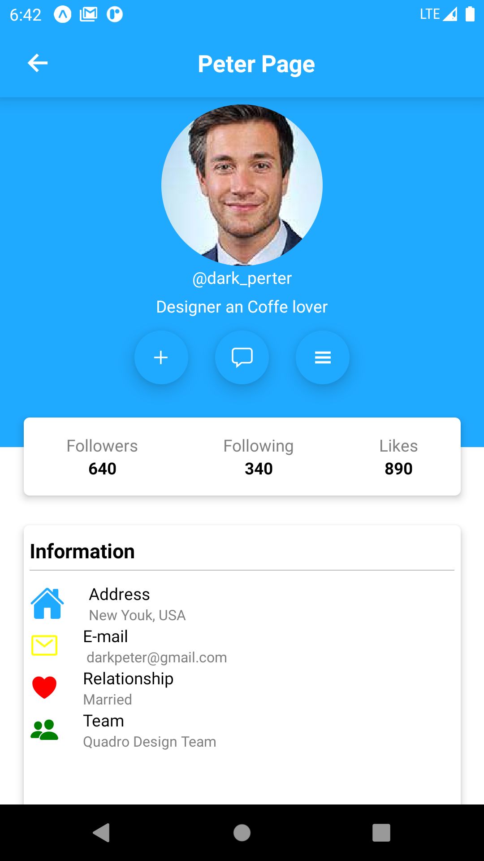Open the chat message button

point(242,357)
